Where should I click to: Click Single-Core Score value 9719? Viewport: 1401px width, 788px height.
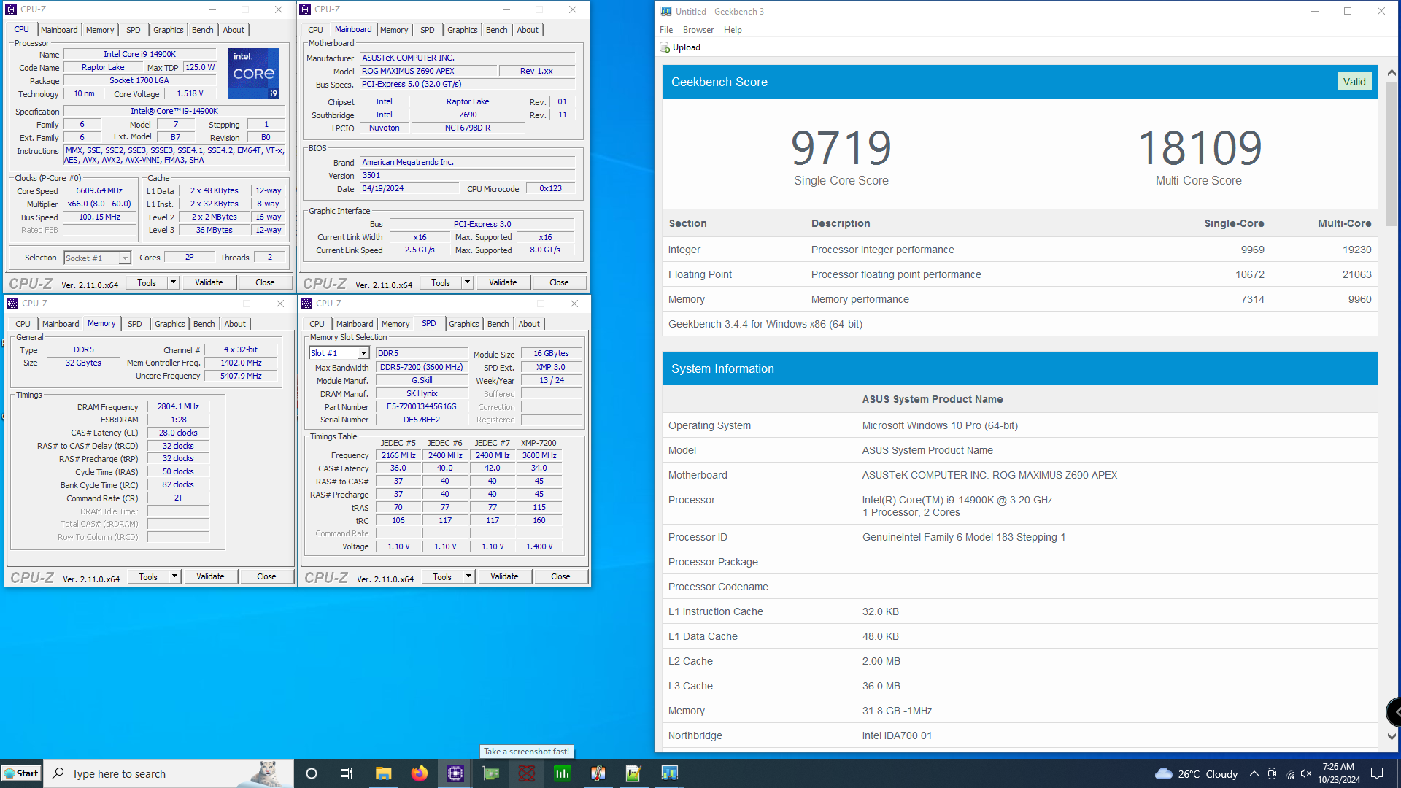tap(841, 148)
